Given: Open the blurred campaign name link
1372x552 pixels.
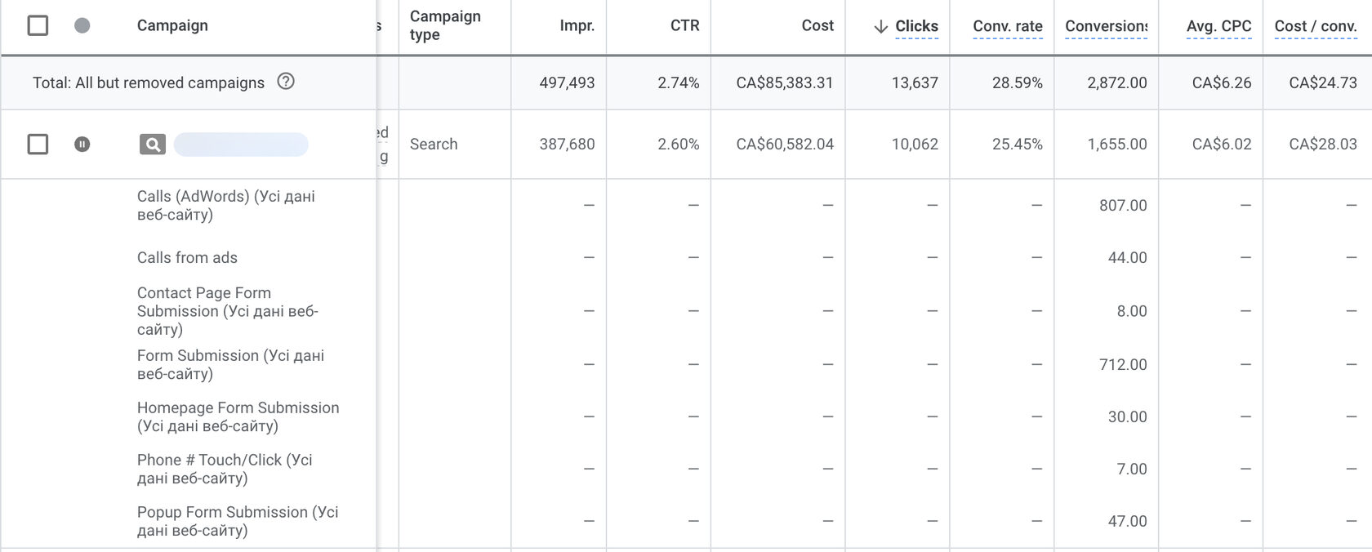Looking at the screenshot, I should [241, 145].
